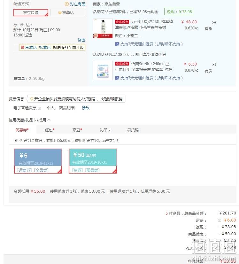Open 京准达 service link
This screenshot has height=264, width=239.
(31, 48)
